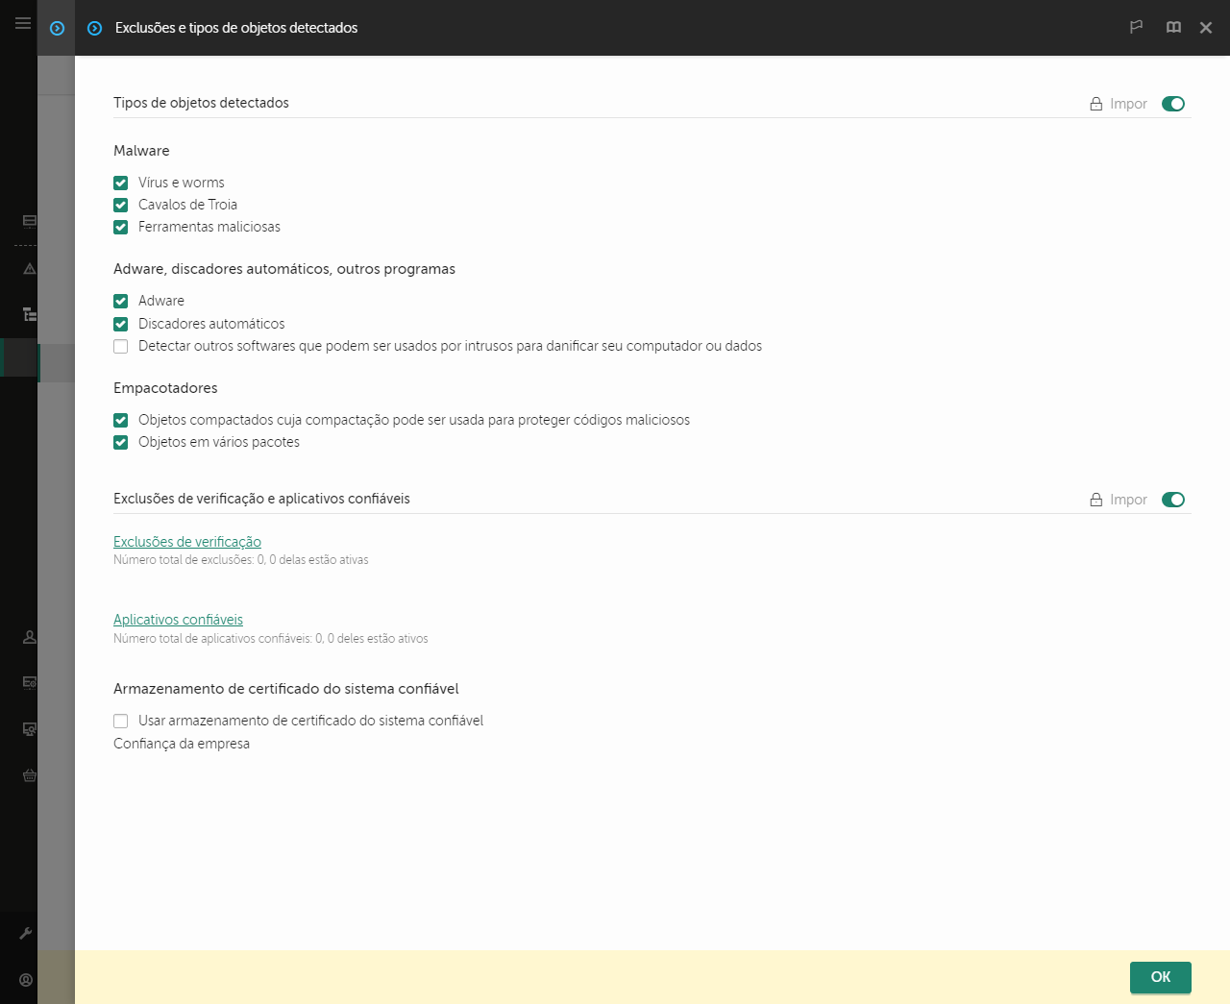Enable detection of other intrusive software
The width and height of the screenshot is (1230, 1004).
click(120, 346)
